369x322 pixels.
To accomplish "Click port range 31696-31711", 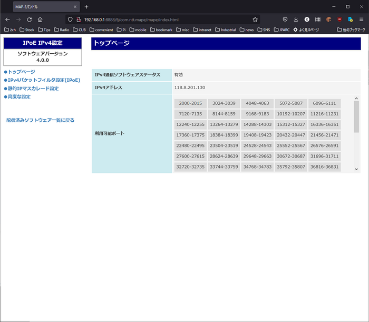I will tap(325, 156).
